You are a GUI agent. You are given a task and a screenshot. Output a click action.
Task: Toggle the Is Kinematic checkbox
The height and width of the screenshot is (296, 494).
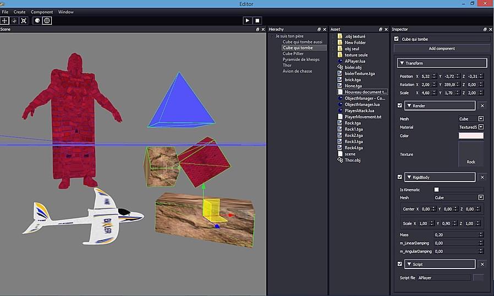pos(436,189)
